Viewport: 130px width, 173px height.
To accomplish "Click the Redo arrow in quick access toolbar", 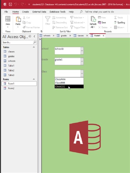I will [22, 4].
